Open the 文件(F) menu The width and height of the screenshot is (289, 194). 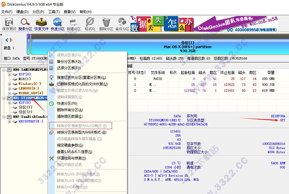[x=7, y=12]
